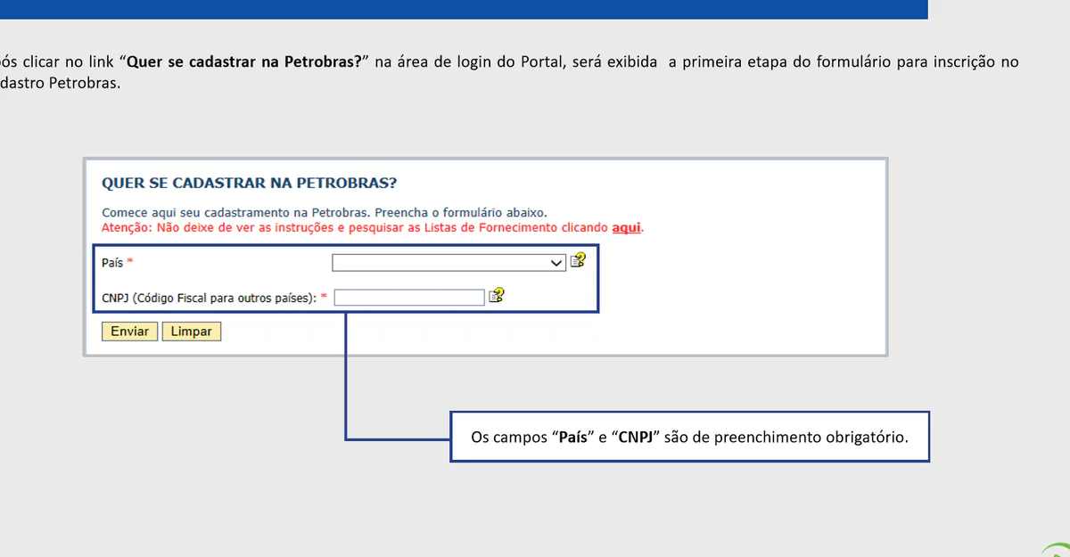
Task: Click the red "Atenção" warning text
Action: click(x=373, y=227)
